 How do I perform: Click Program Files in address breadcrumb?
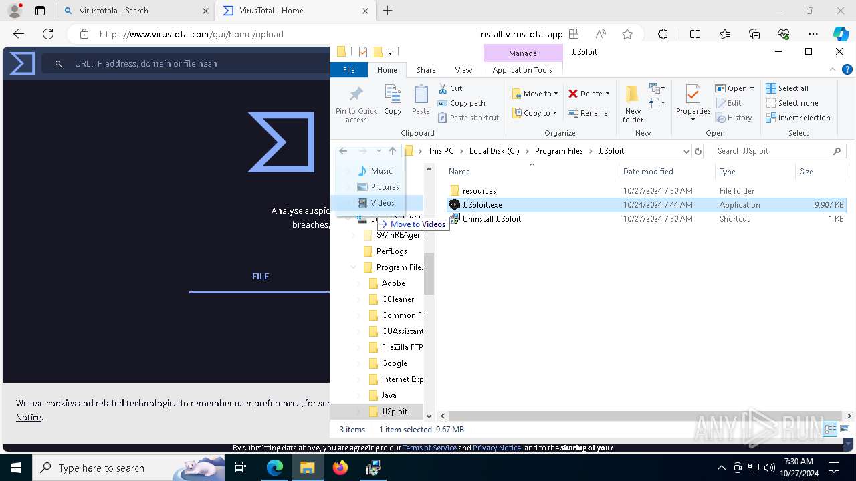click(x=558, y=151)
